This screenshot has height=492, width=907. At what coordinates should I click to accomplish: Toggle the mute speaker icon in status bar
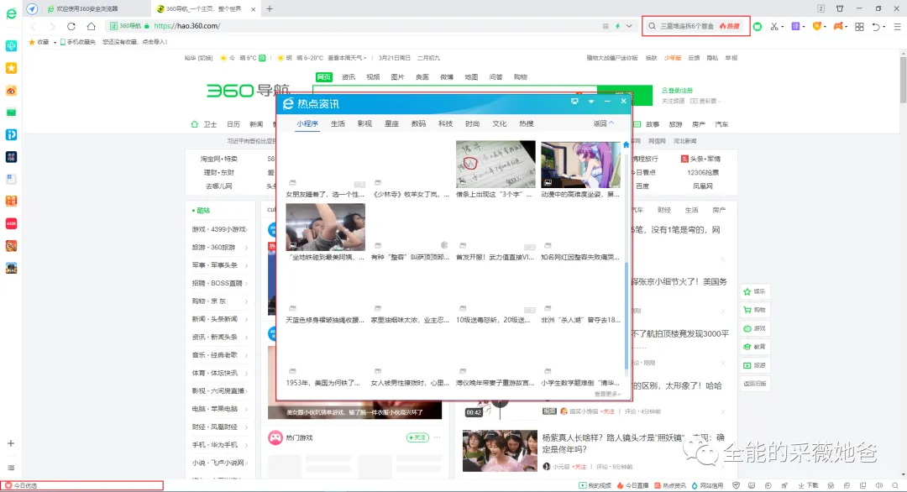878,485
